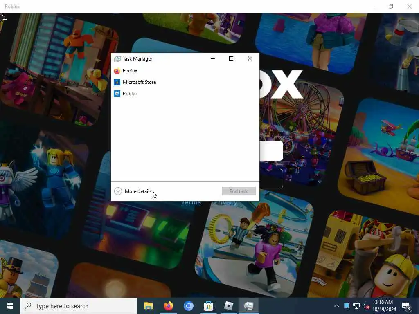Open the Terms link in Roblox
Screen dimensions: 419x314
[x=191, y=203]
